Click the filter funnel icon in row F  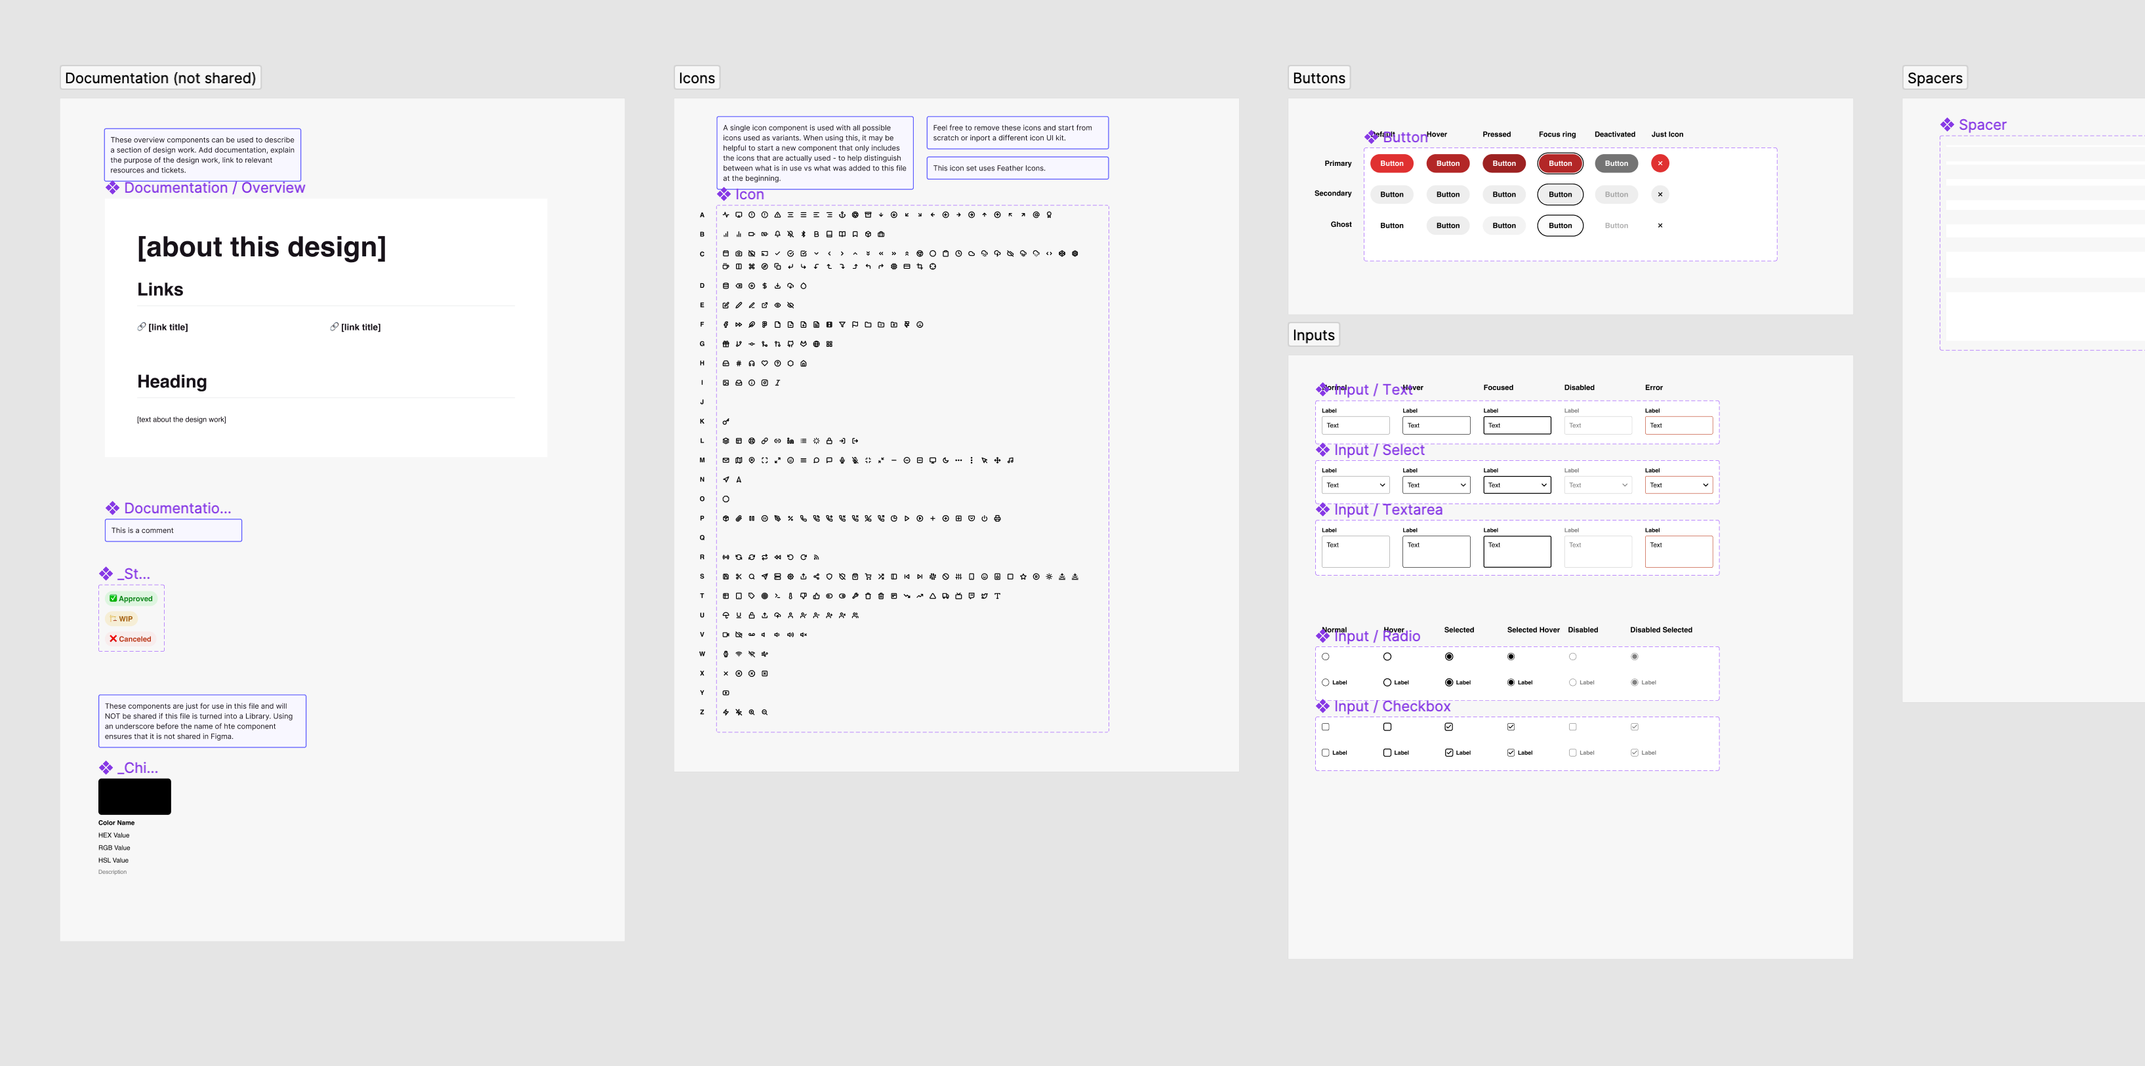pyautogui.click(x=842, y=325)
